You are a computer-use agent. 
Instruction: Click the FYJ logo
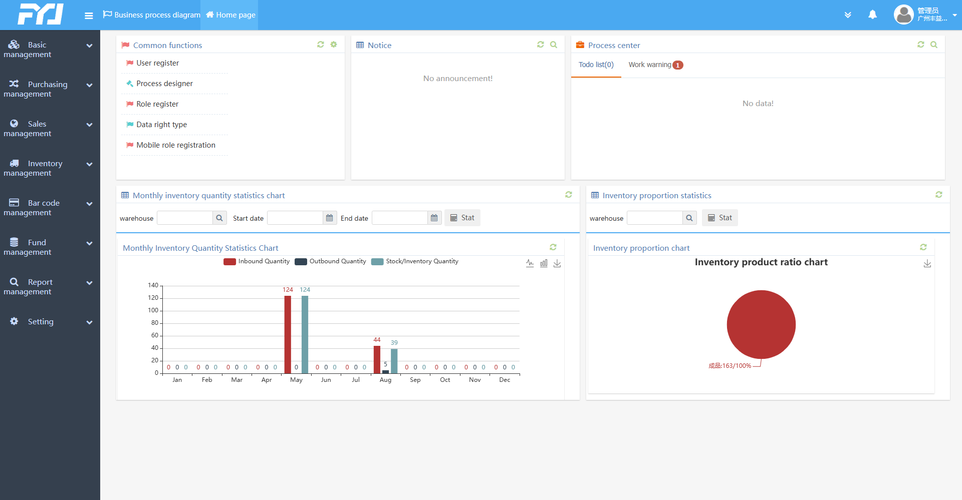41,14
